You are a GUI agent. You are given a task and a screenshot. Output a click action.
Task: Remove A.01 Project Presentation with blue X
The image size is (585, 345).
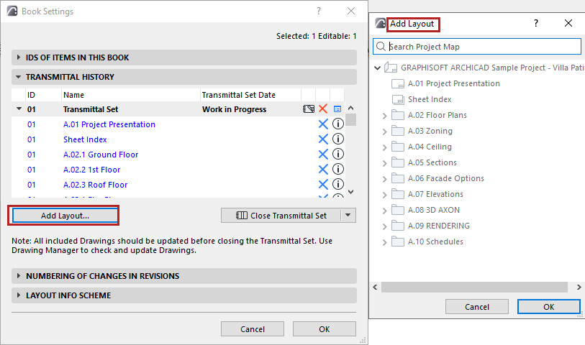(x=323, y=124)
